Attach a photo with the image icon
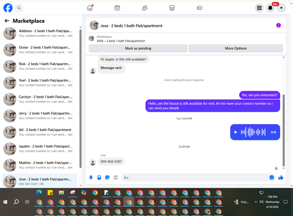Screen dimensions: 293x216 click(99, 177)
